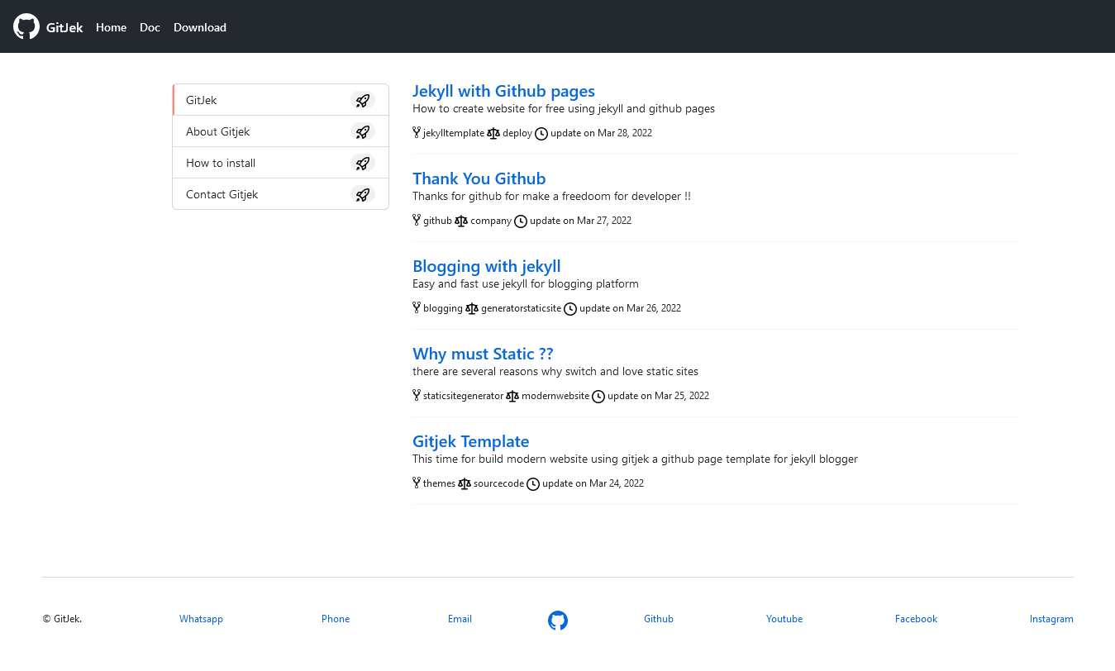The height and width of the screenshot is (671, 1115).
Task: Click the Youtube link in the footer
Action: pos(784,618)
